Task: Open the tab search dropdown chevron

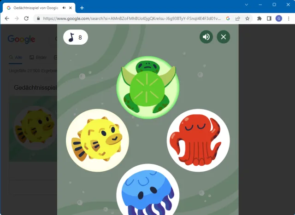Action: (x=247, y=5)
